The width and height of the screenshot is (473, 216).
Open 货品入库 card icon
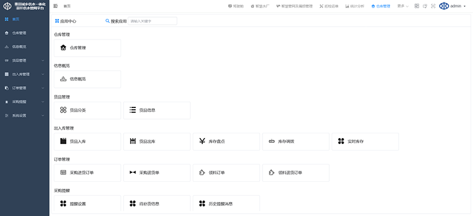63,141
